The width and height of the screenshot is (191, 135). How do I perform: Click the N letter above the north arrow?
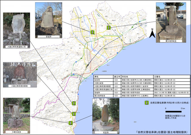click(152, 29)
